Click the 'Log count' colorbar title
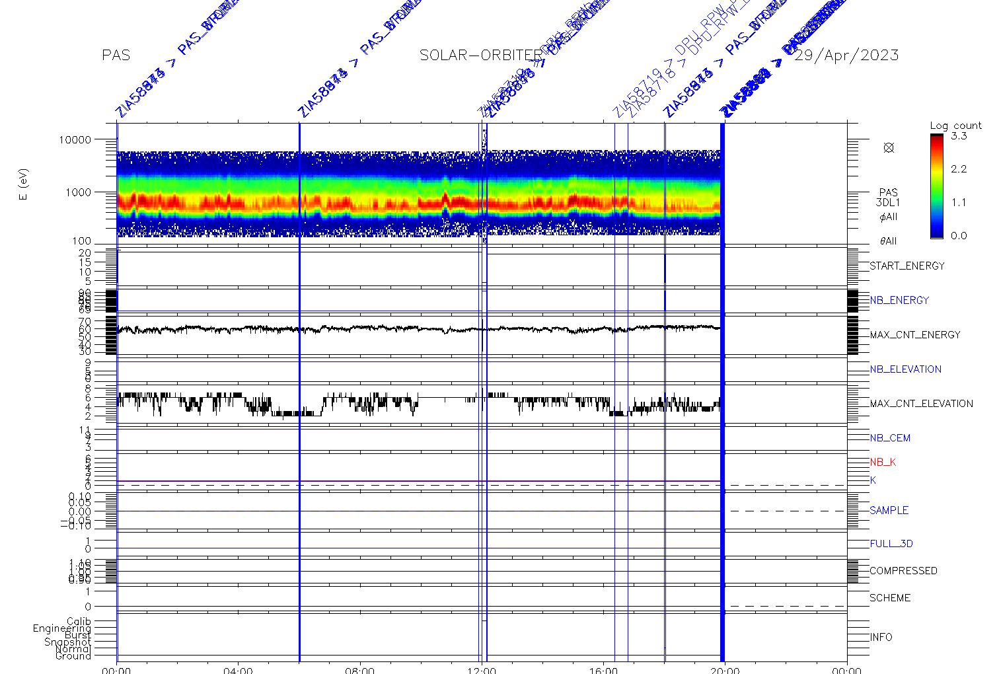 955,126
